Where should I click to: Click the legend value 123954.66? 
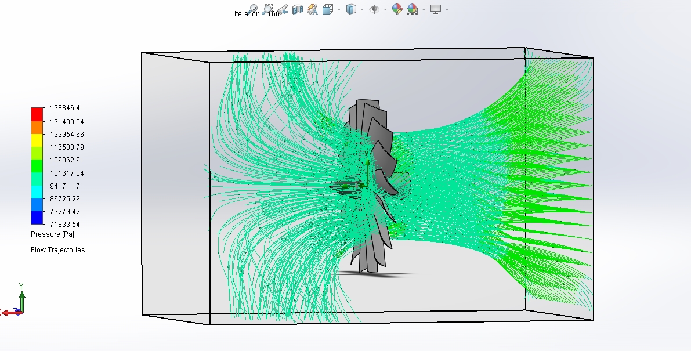click(67, 135)
